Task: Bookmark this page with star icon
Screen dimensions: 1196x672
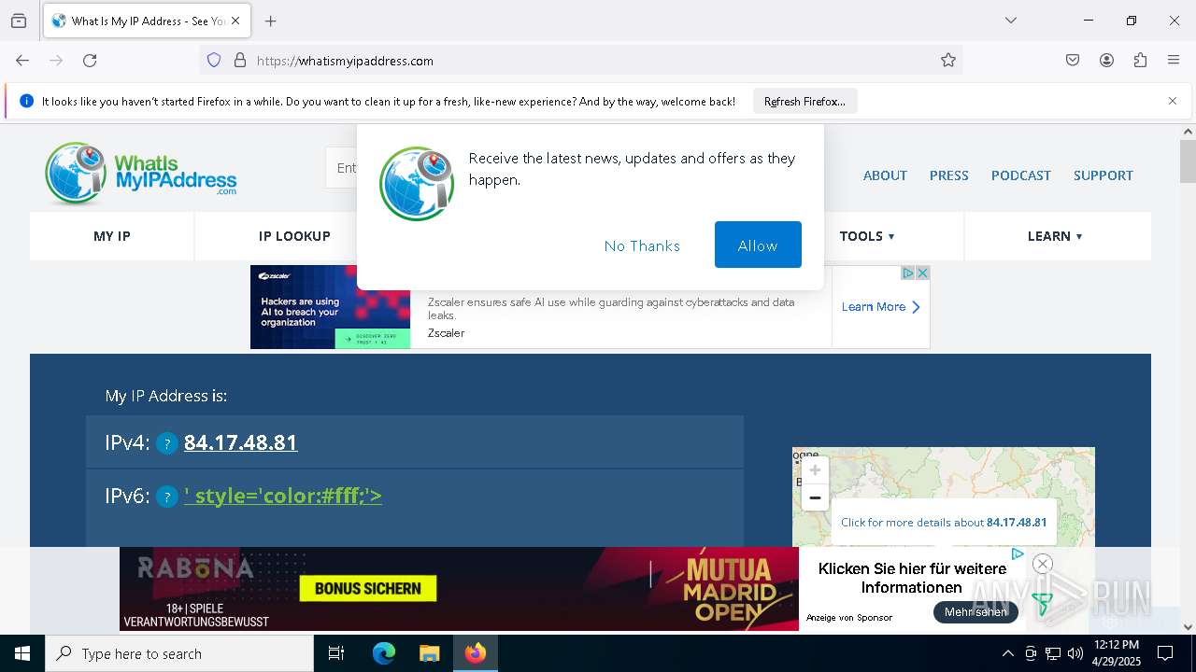Action: 948,60
